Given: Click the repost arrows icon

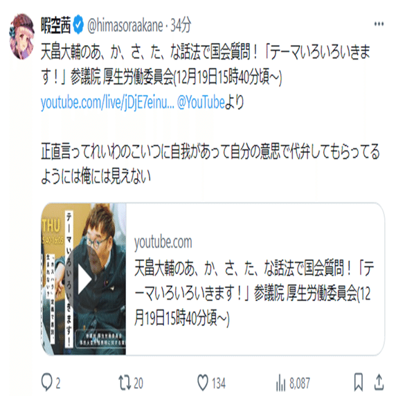Looking at the screenshot, I should [125, 383].
